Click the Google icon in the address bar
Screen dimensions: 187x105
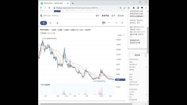point(121,8)
